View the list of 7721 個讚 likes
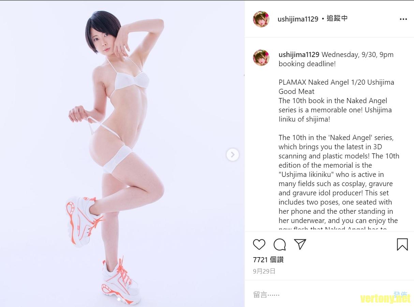The image size is (414, 307). 268,260
